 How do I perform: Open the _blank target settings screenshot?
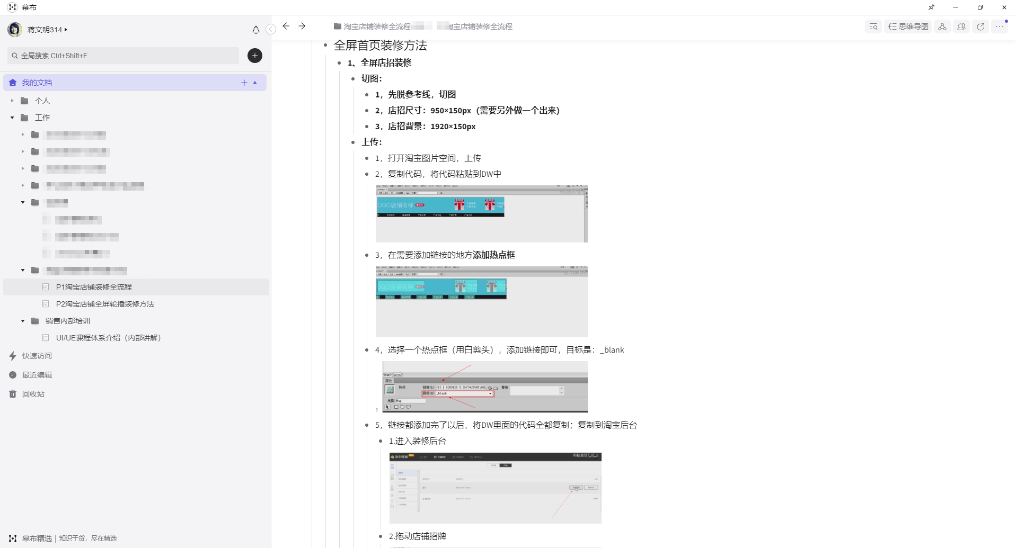click(485, 387)
